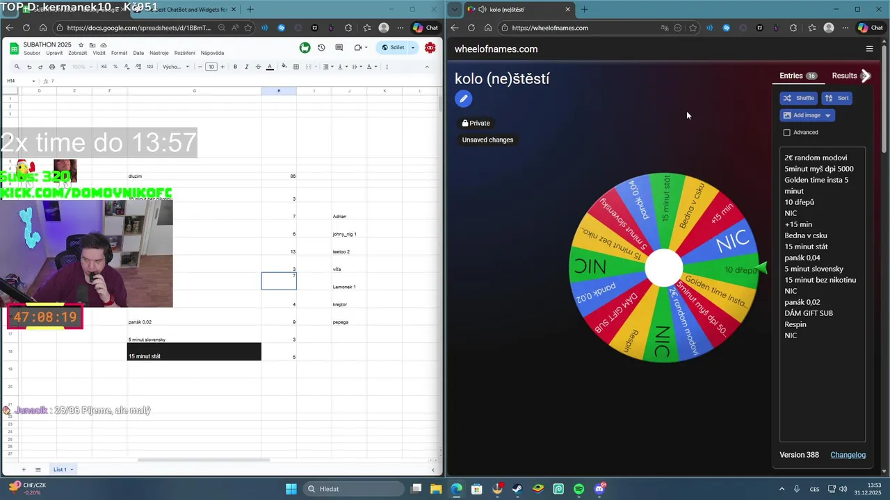
Task: Open the name box dropdown for H14
Action: [33, 81]
